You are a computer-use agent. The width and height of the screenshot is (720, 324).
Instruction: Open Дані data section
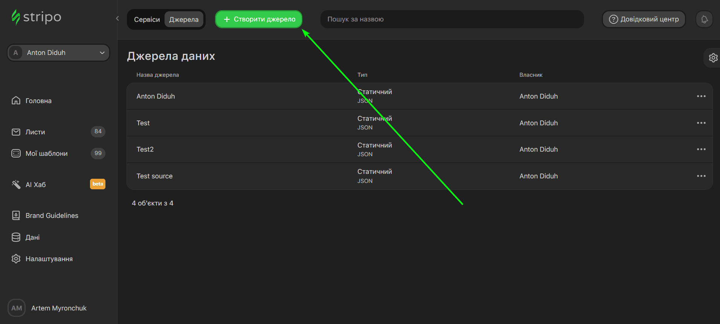coord(32,237)
